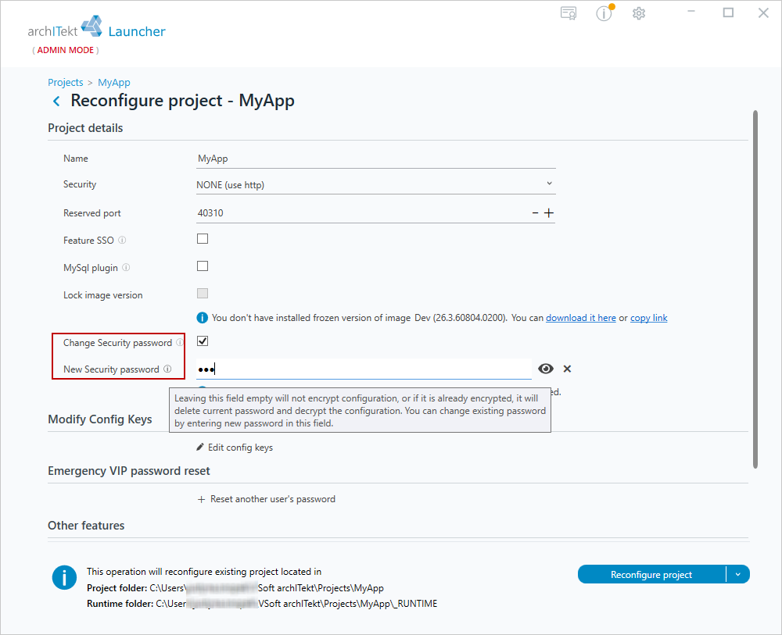Focus the New Security password field
Viewport: 782px width, 635px height.
tap(364, 369)
